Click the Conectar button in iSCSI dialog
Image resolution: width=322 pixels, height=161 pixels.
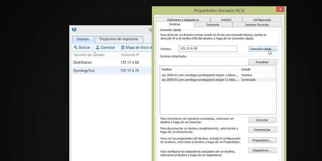click(262, 120)
